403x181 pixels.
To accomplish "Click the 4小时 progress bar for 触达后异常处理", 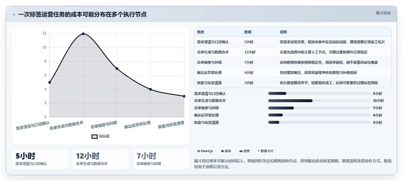I will 319,115.
